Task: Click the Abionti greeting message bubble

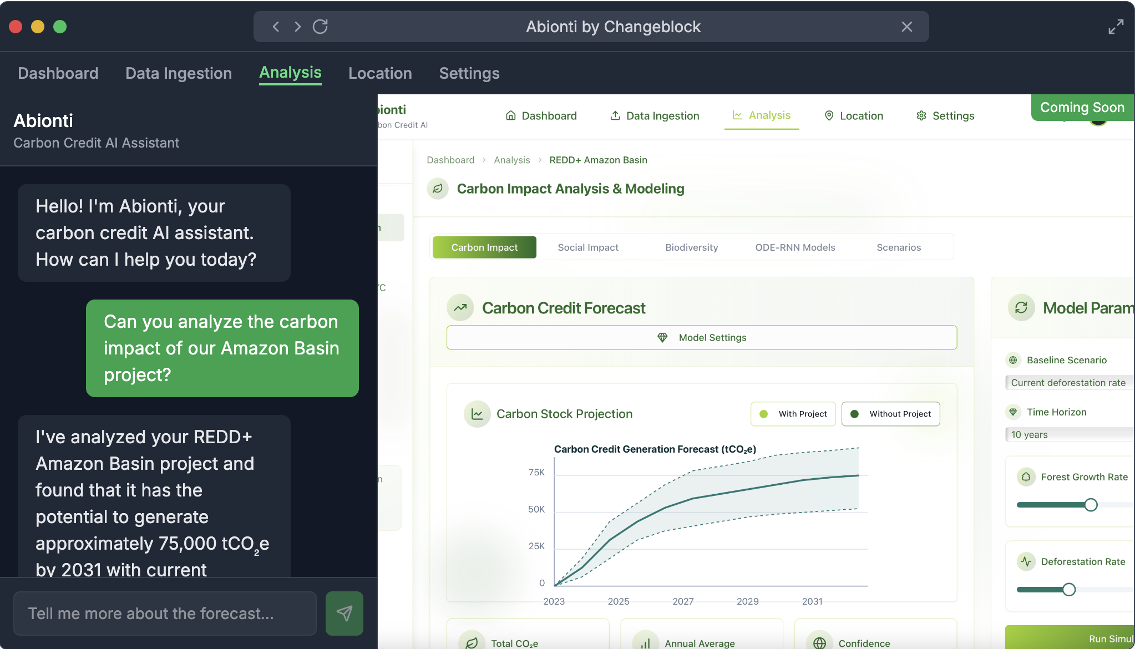Action: (154, 233)
